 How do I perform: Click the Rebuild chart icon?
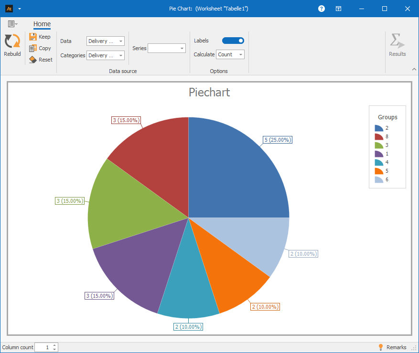pyautogui.click(x=12, y=42)
